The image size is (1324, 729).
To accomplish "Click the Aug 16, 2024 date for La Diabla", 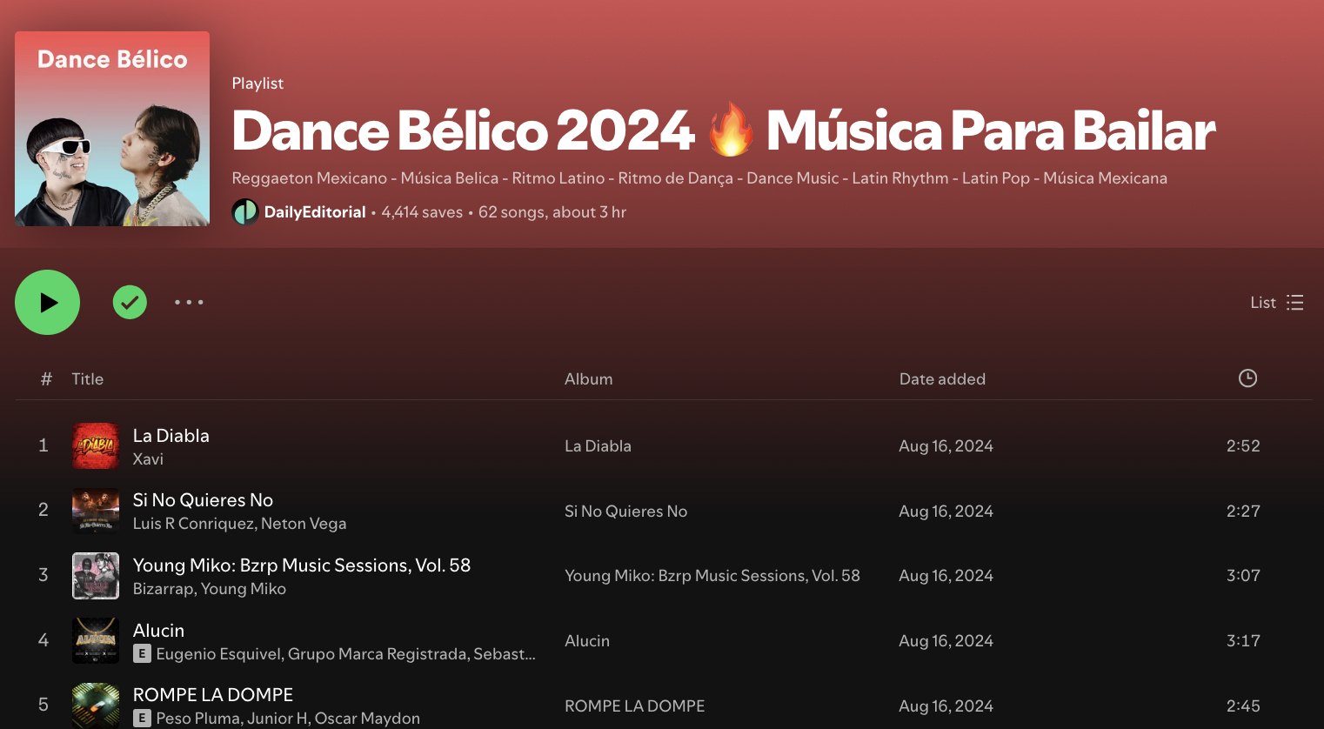I will click(946, 445).
